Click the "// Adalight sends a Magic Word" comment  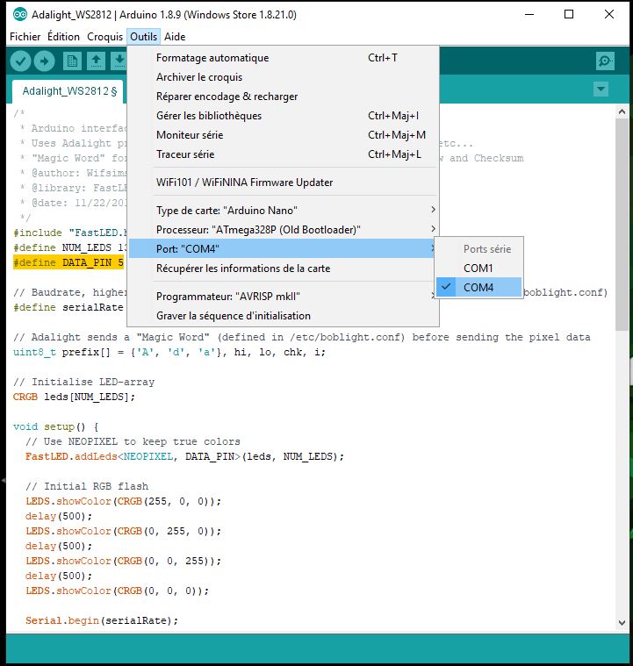pos(302,337)
